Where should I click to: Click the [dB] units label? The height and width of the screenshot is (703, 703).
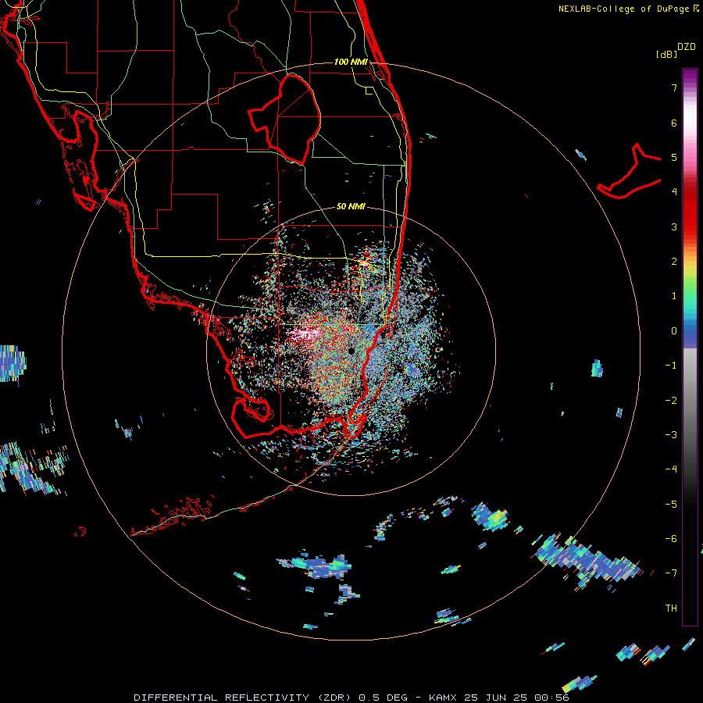pos(666,54)
